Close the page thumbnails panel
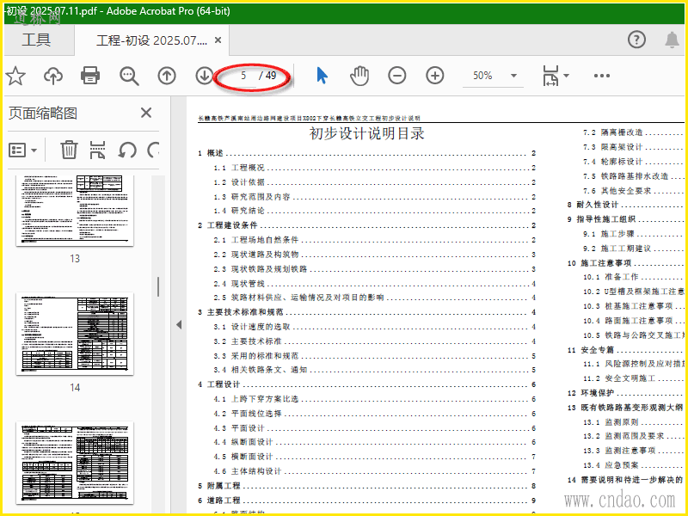 [x=146, y=113]
